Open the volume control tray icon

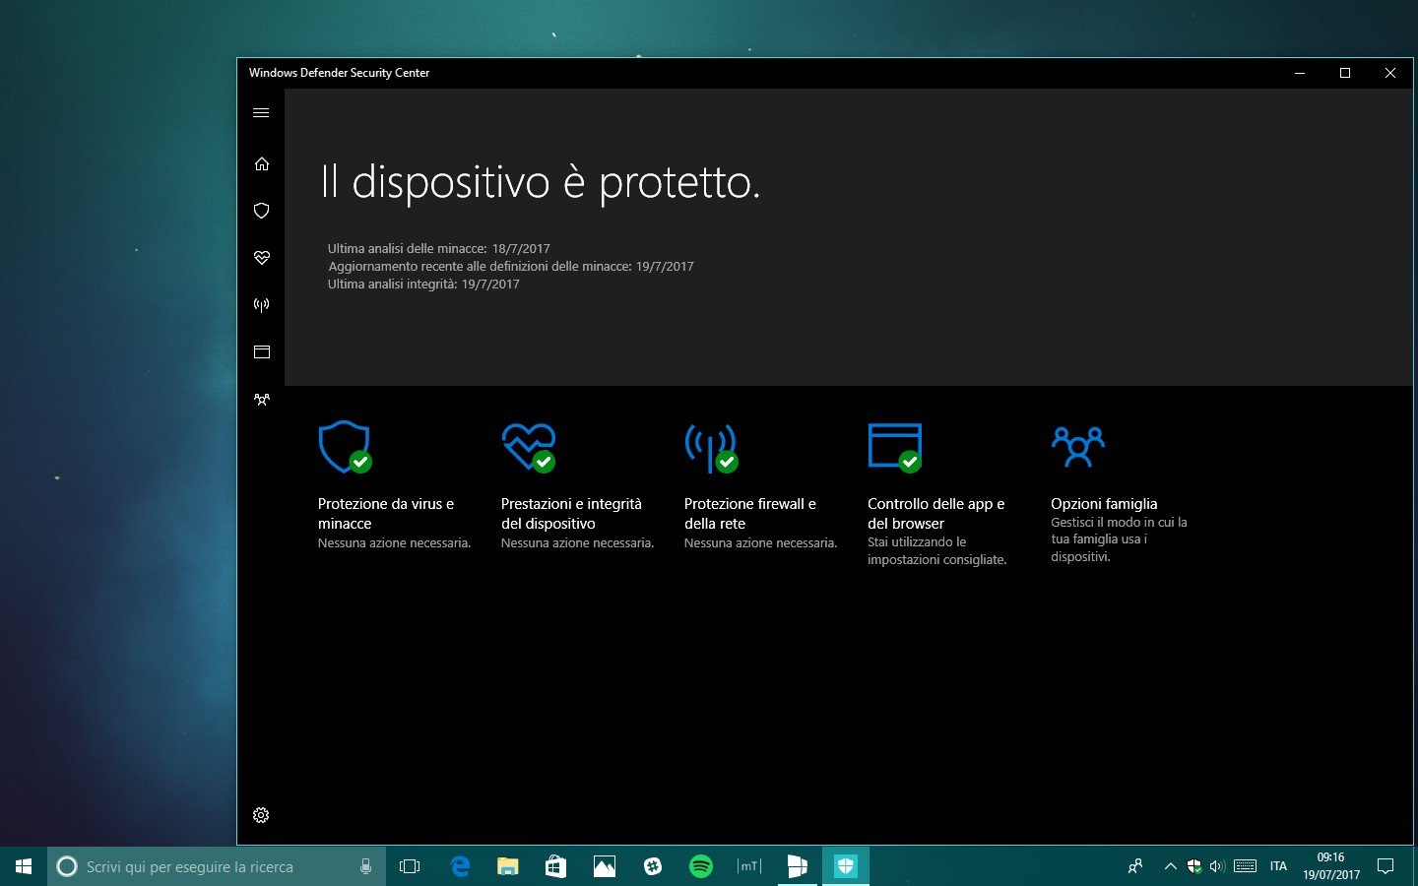[1217, 866]
